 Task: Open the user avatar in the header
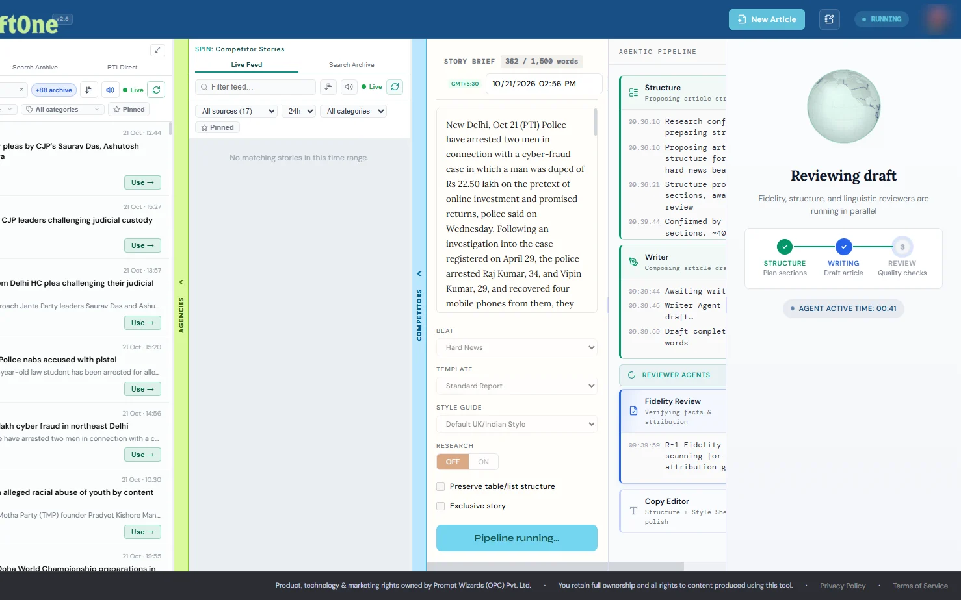[x=937, y=19]
